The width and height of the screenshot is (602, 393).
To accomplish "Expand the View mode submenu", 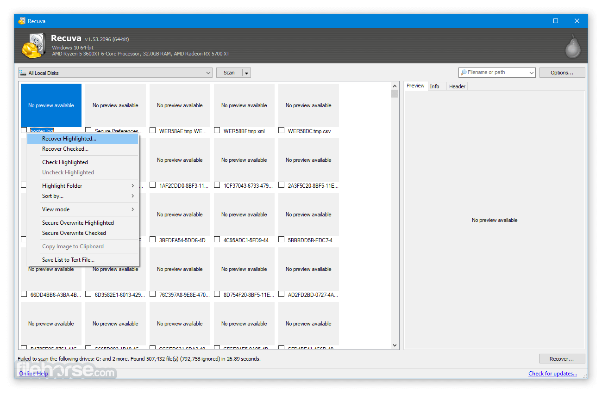I will click(x=83, y=209).
